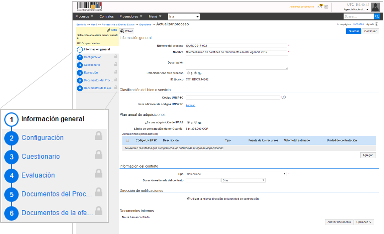The image size is (384, 234).
Task: Click the Continuar button
Action: pyautogui.click(x=370, y=31)
